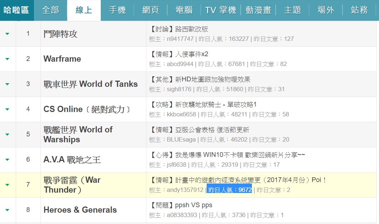Select the 站務 tab
The width and height of the screenshot is (379, 224).
[x=359, y=10]
